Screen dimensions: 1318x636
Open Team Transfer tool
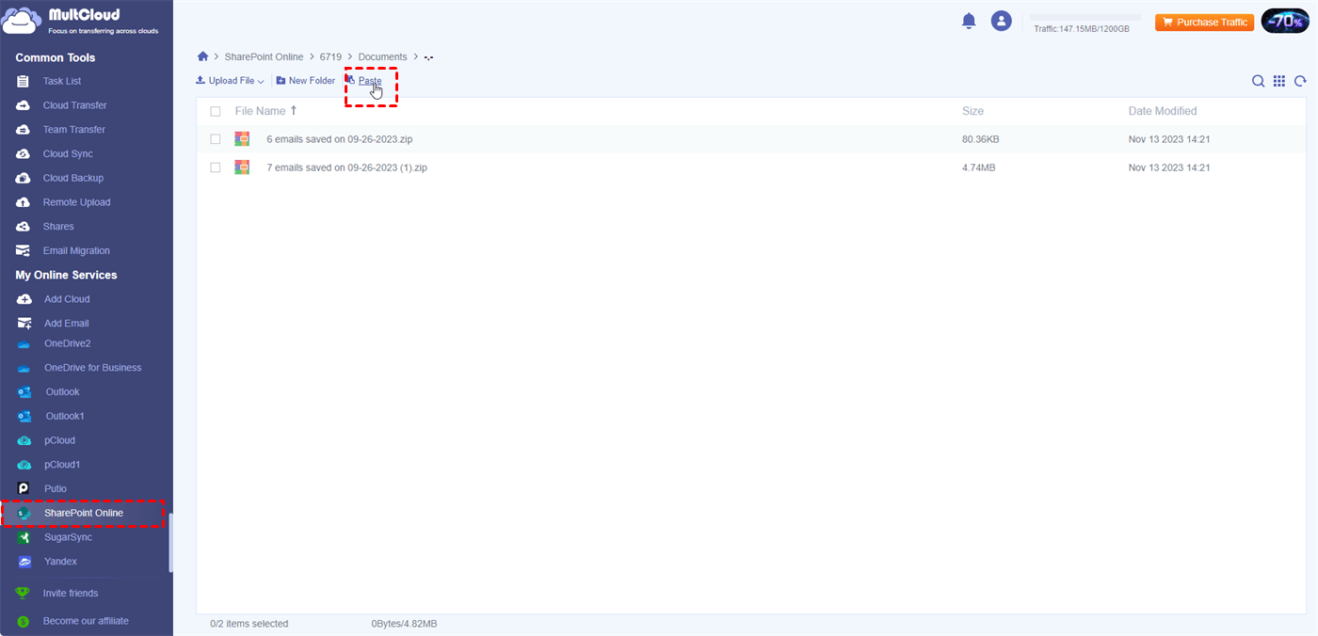coord(74,130)
